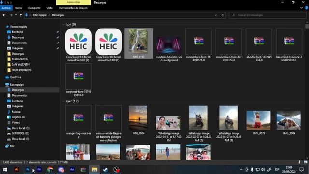The width and height of the screenshot is (309, 174).
Task: Open the SAN VALENTIN folder
Action: click(20, 64)
